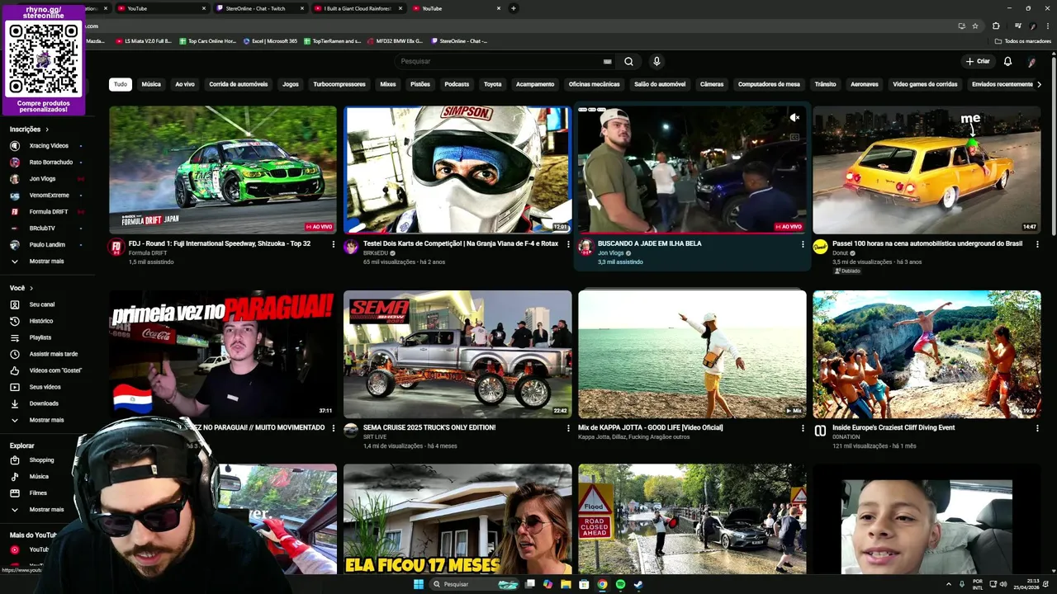Open BRclubTV subscription channel
The width and height of the screenshot is (1057, 594).
42,228
